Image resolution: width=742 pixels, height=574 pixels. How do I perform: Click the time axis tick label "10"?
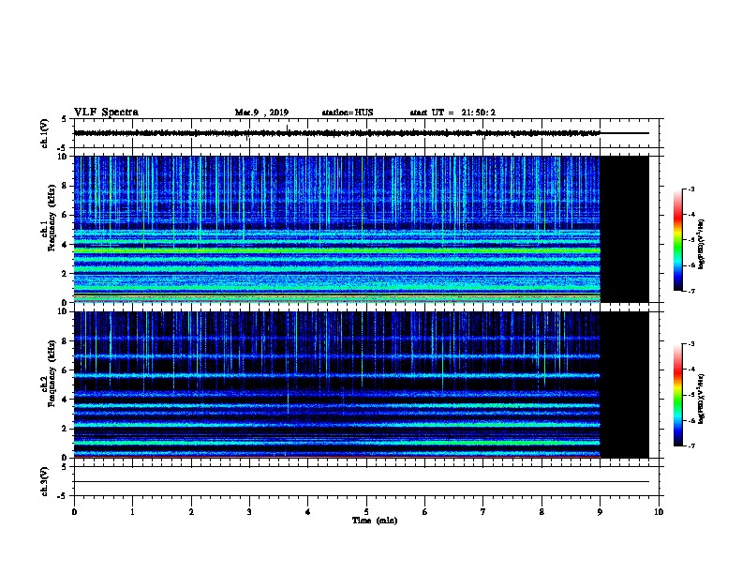pos(659,512)
